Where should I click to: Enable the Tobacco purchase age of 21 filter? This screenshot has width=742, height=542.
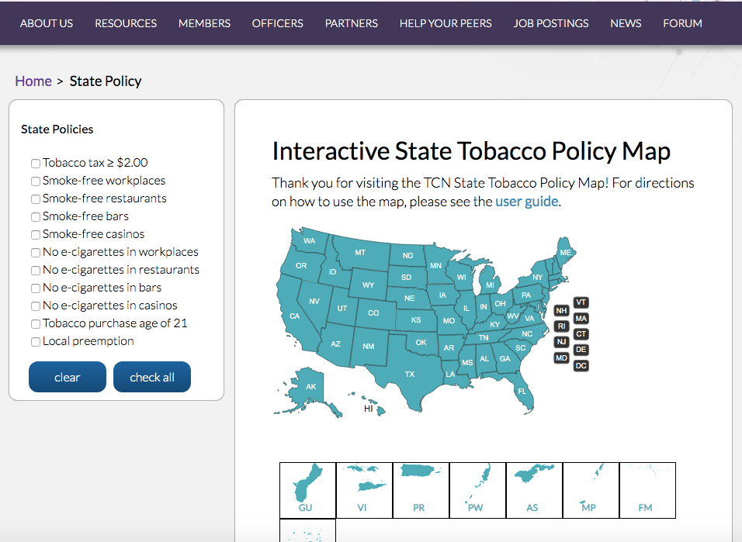[x=35, y=323]
